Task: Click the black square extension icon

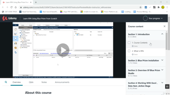Action: click(x=154, y=7)
